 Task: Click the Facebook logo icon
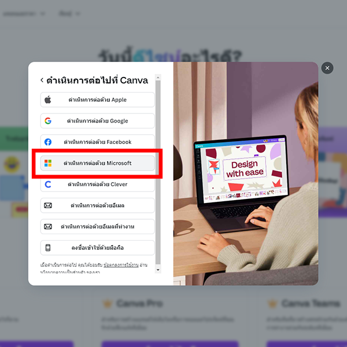(48, 142)
